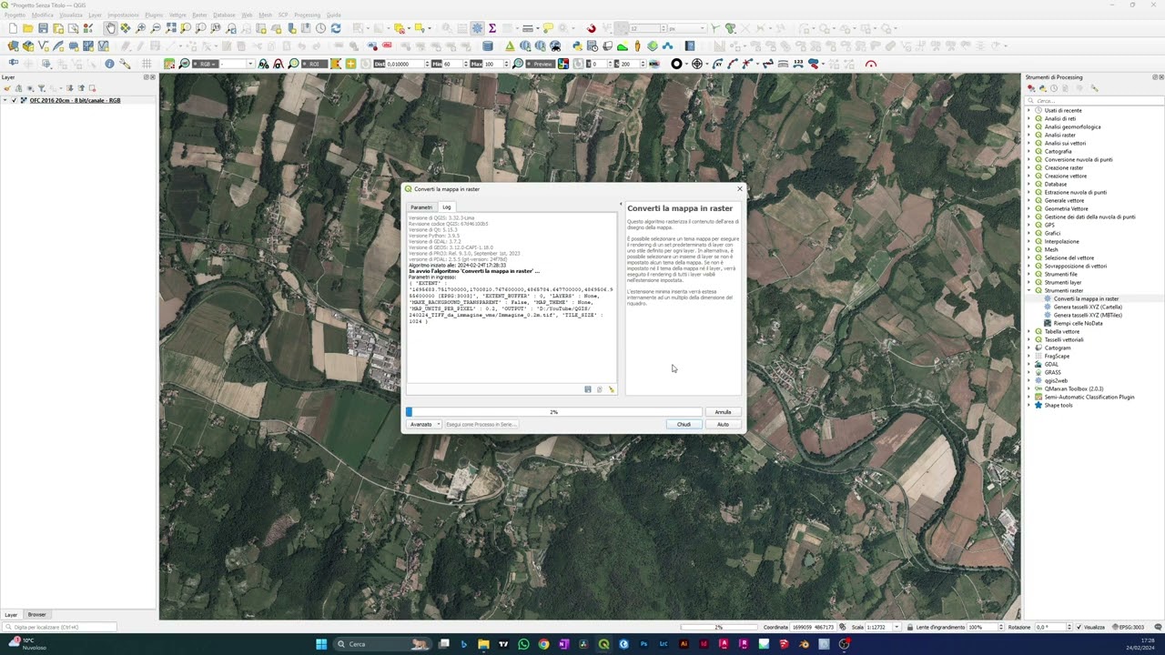Open a project using the folder icon
Viewport: 1165px width, 655px height.
pyautogui.click(x=28, y=28)
